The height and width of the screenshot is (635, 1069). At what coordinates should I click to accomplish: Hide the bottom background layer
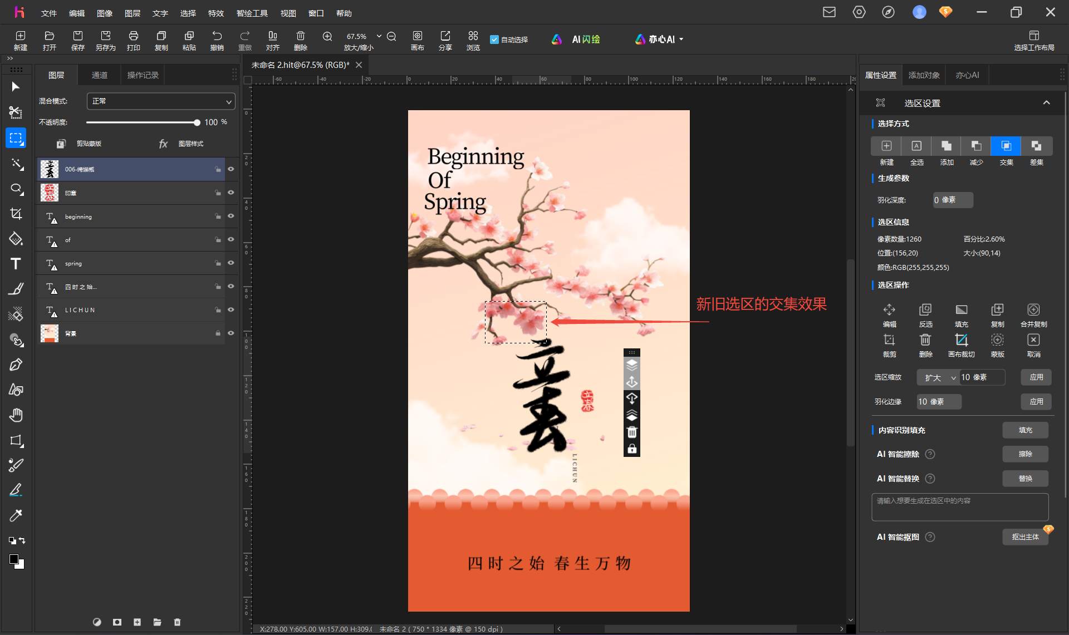pos(231,333)
